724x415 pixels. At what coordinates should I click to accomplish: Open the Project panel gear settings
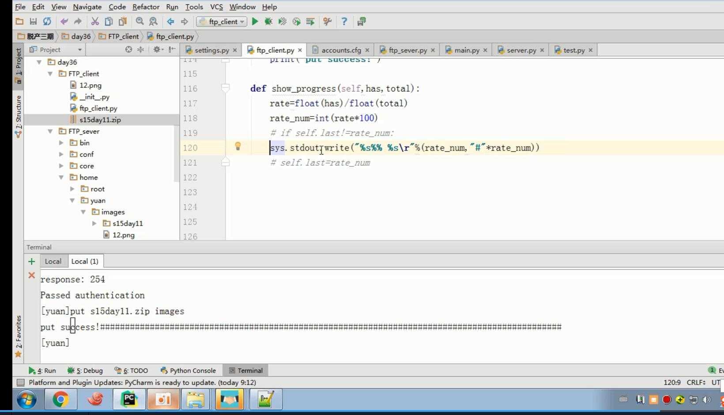158,49
